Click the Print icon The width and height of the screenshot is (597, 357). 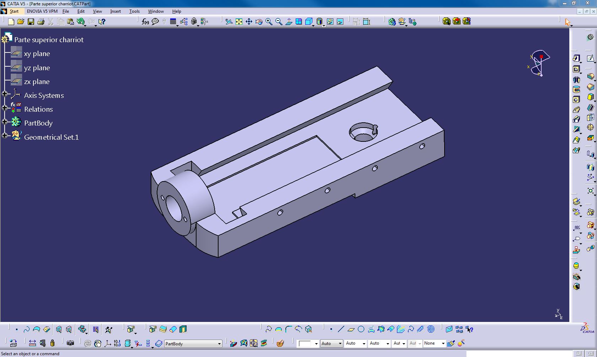(41, 22)
